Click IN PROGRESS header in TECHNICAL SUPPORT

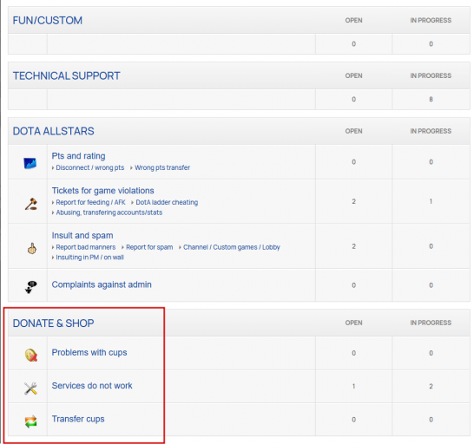click(431, 75)
